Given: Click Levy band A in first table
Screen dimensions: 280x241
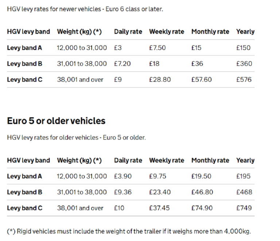Looking at the screenshot, I should click(24, 48).
